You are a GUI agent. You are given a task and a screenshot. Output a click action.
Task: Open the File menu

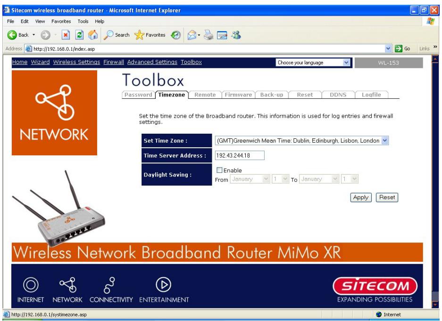pos(10,21)
